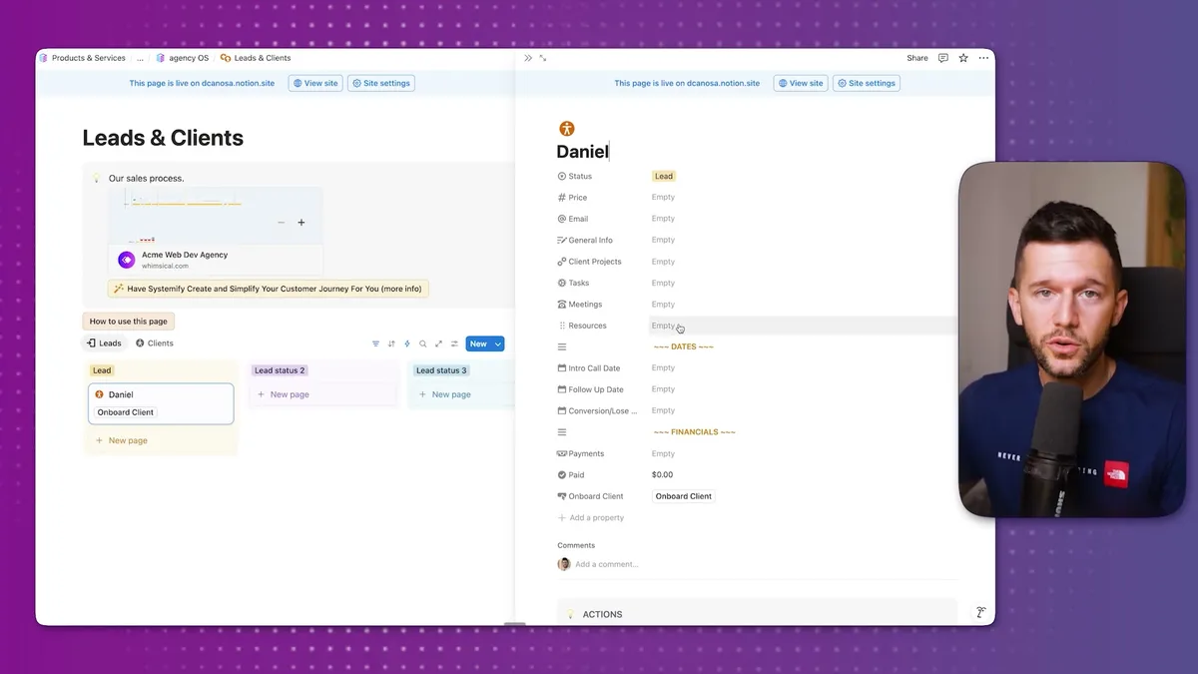Open the New button dropdown chevron
The image size is (1198, 674).
coord(497,343)
